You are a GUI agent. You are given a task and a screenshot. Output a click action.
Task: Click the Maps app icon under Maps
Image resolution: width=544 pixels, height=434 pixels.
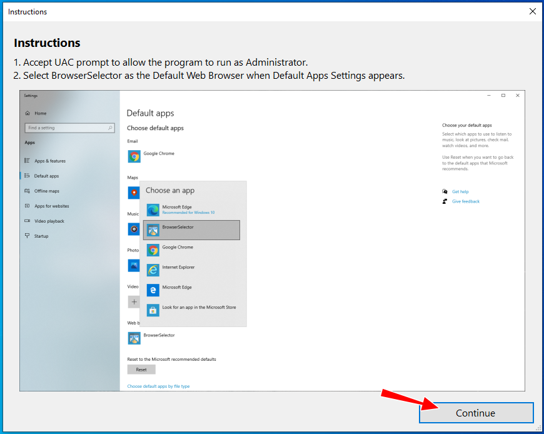click(134, 193)
